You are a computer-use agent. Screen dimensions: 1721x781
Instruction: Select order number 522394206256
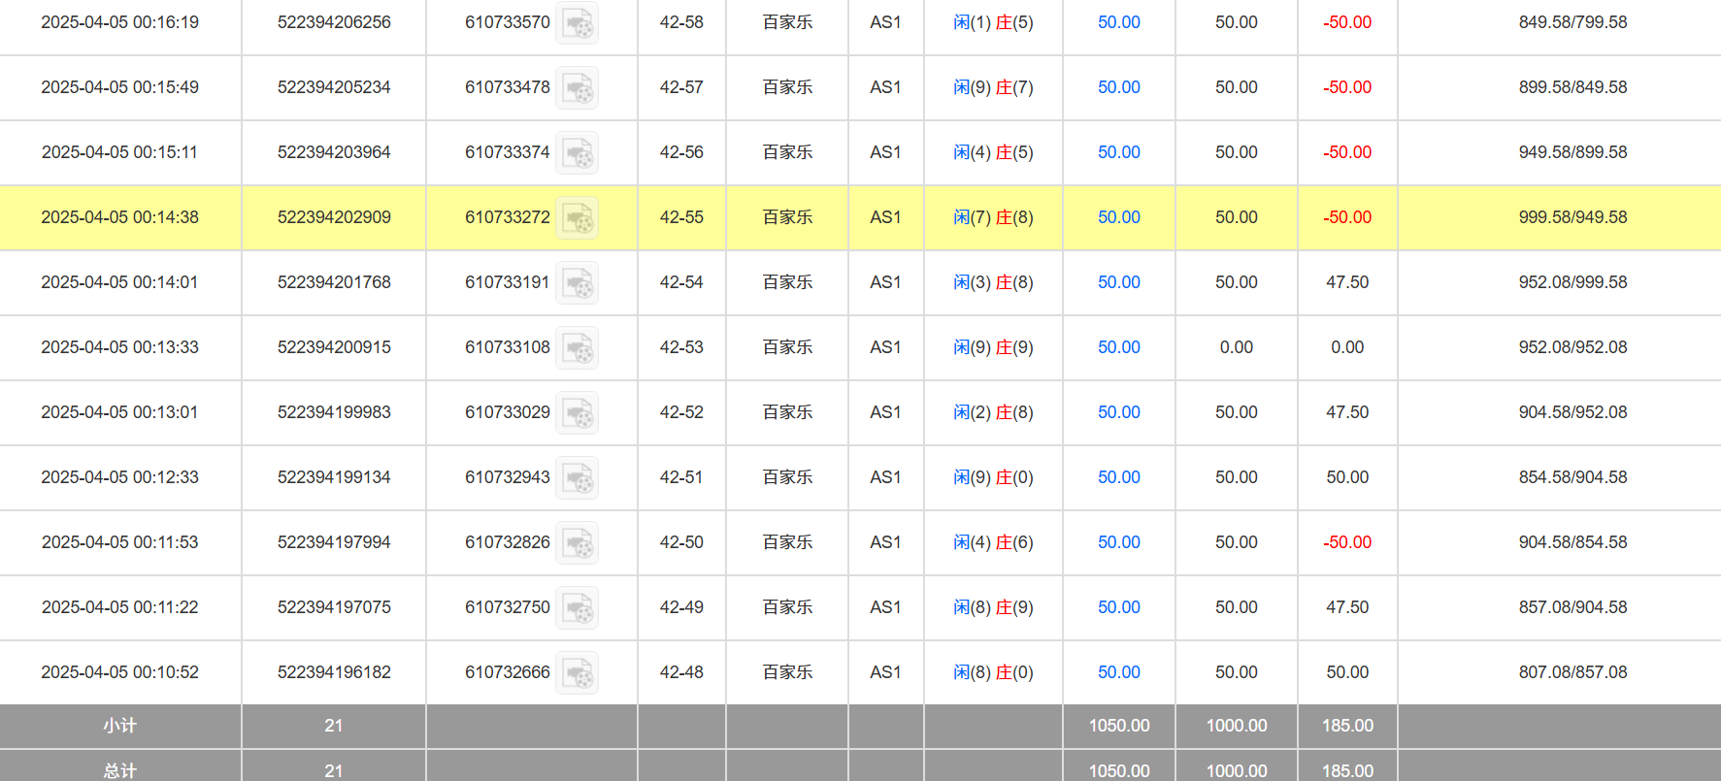pos(334,22)
